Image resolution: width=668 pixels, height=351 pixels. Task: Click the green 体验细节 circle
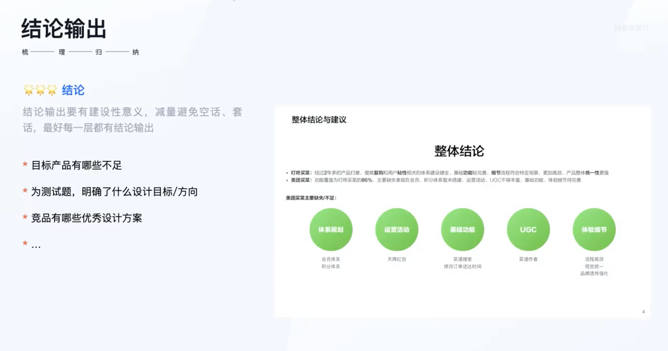(594, 230)
